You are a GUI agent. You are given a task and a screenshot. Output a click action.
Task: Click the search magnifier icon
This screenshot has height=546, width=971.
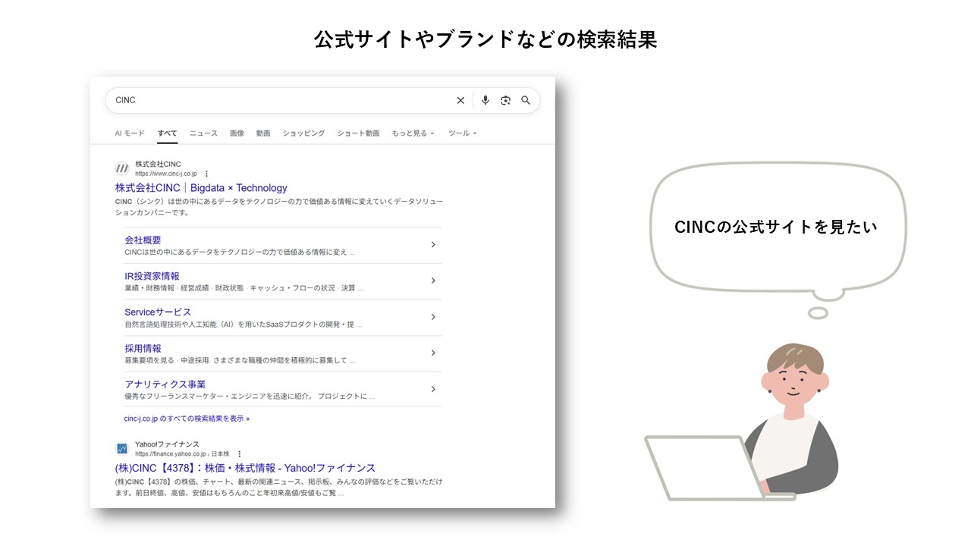526,99
